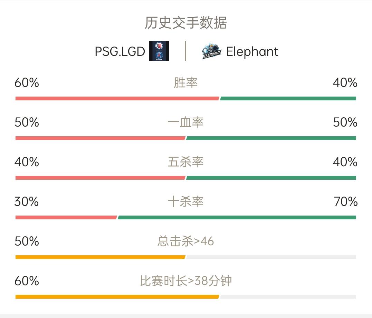
Task: Click the 胜率 stat label
Action: click(185, 83)
